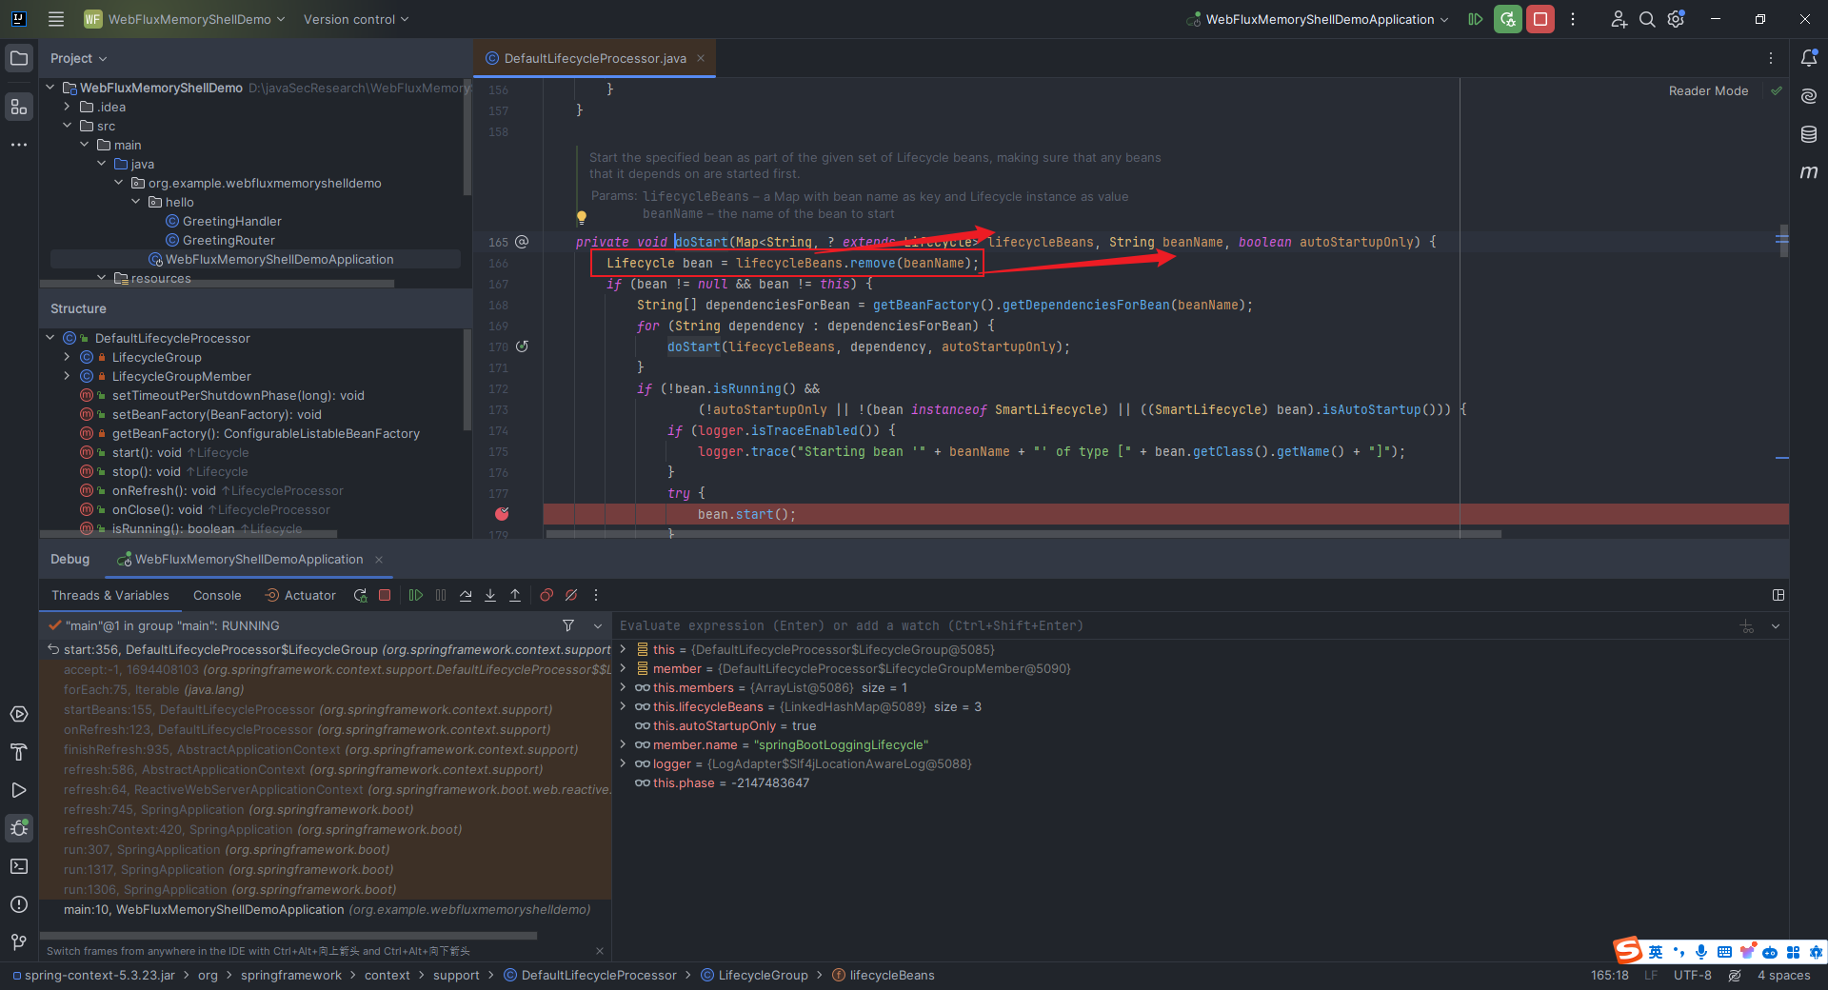Open the Maven tool window

click(x=1809, y=172)
